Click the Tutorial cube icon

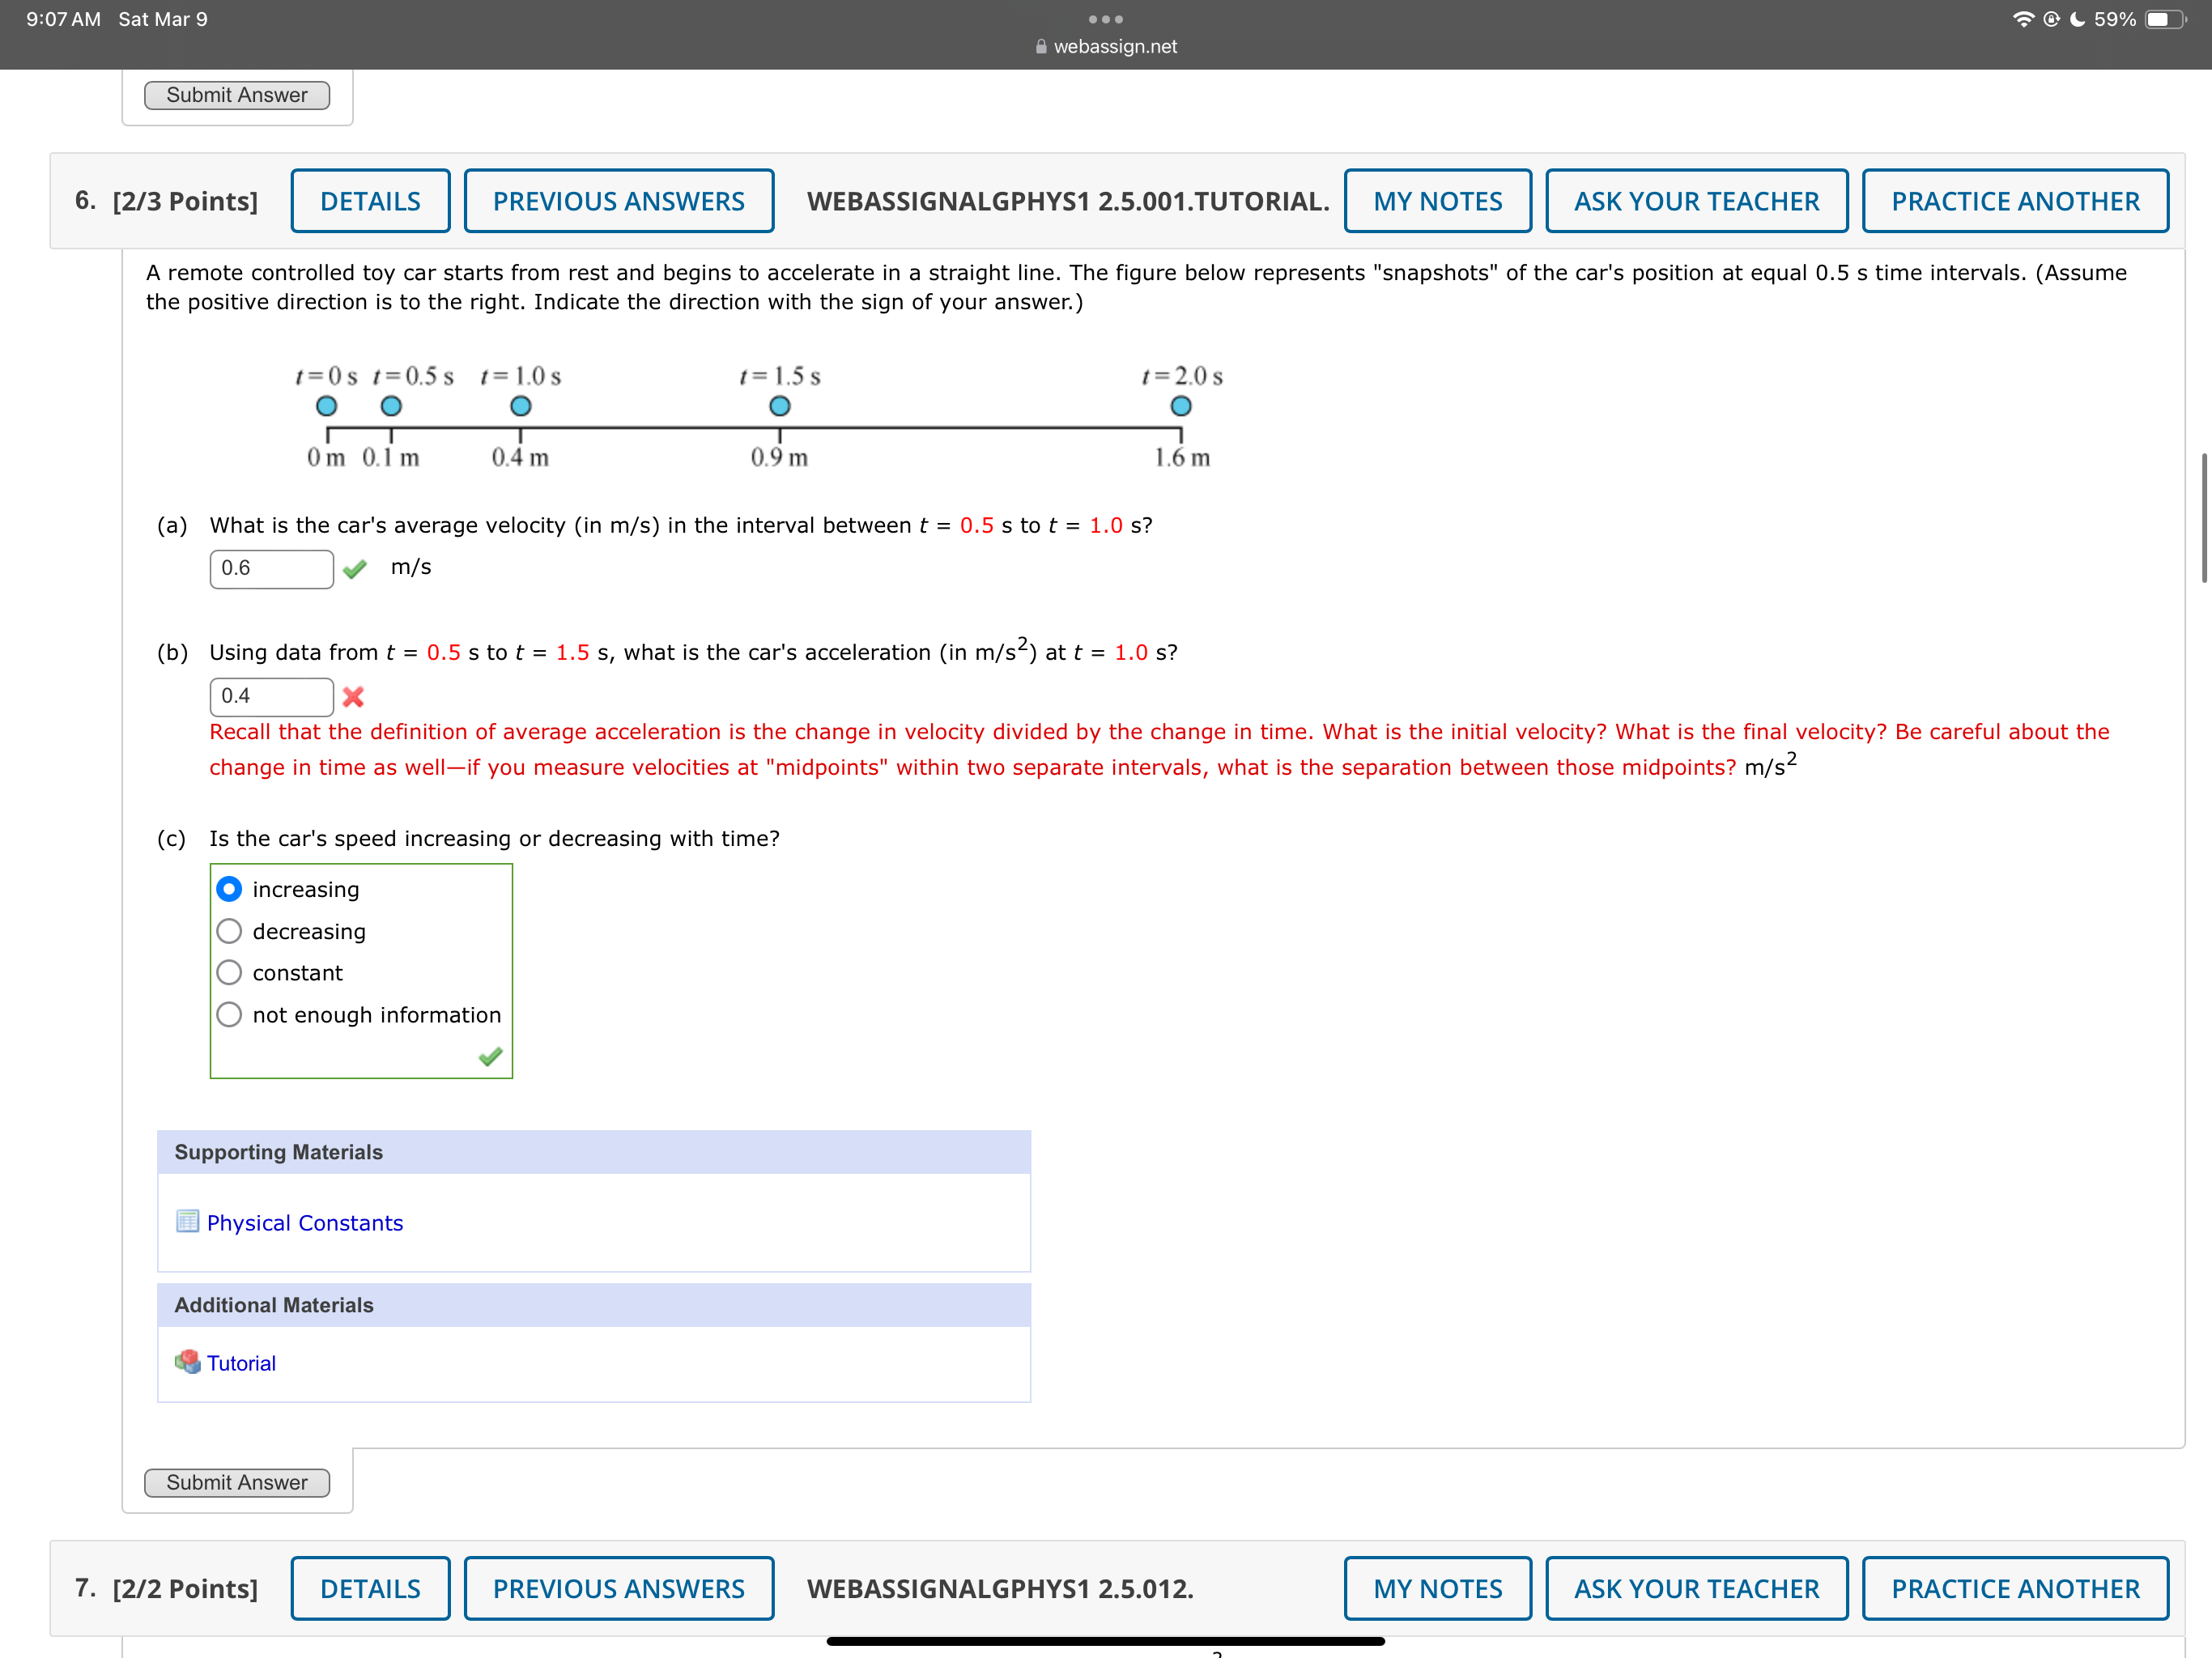187,1362
